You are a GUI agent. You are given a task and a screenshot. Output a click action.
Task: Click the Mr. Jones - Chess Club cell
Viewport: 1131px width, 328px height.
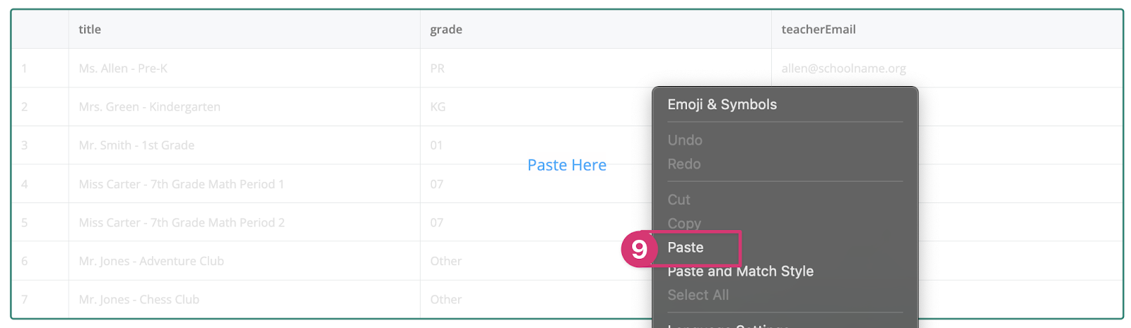245,300
